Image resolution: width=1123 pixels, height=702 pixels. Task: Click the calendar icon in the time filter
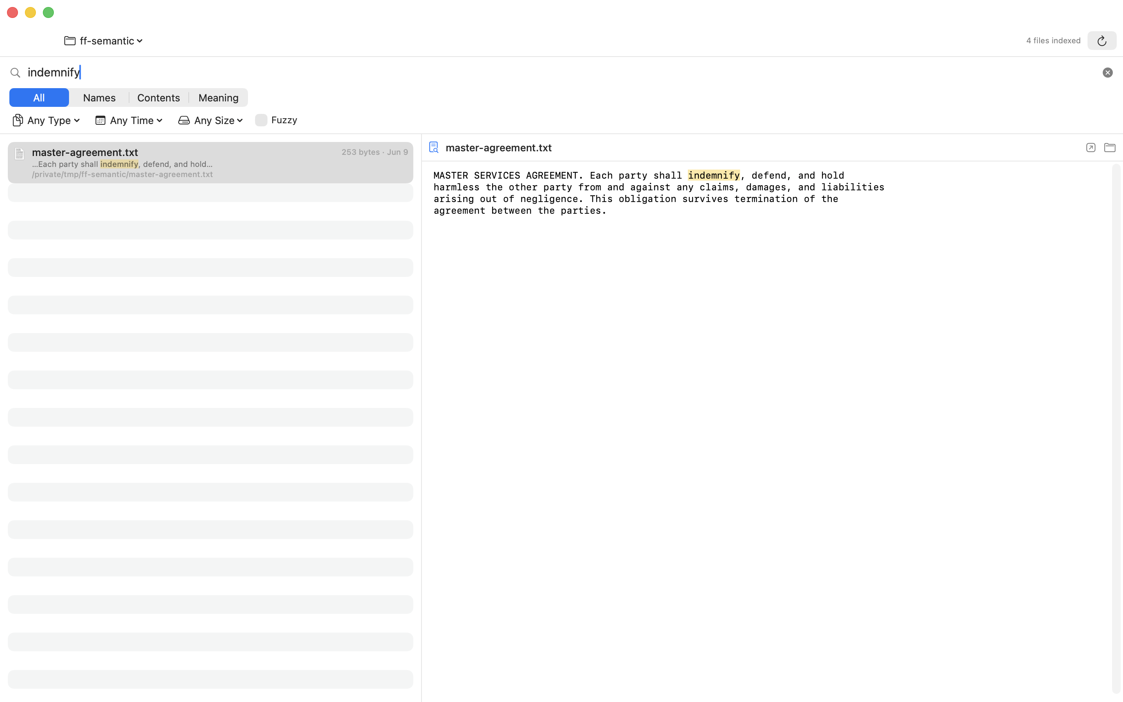100,120
